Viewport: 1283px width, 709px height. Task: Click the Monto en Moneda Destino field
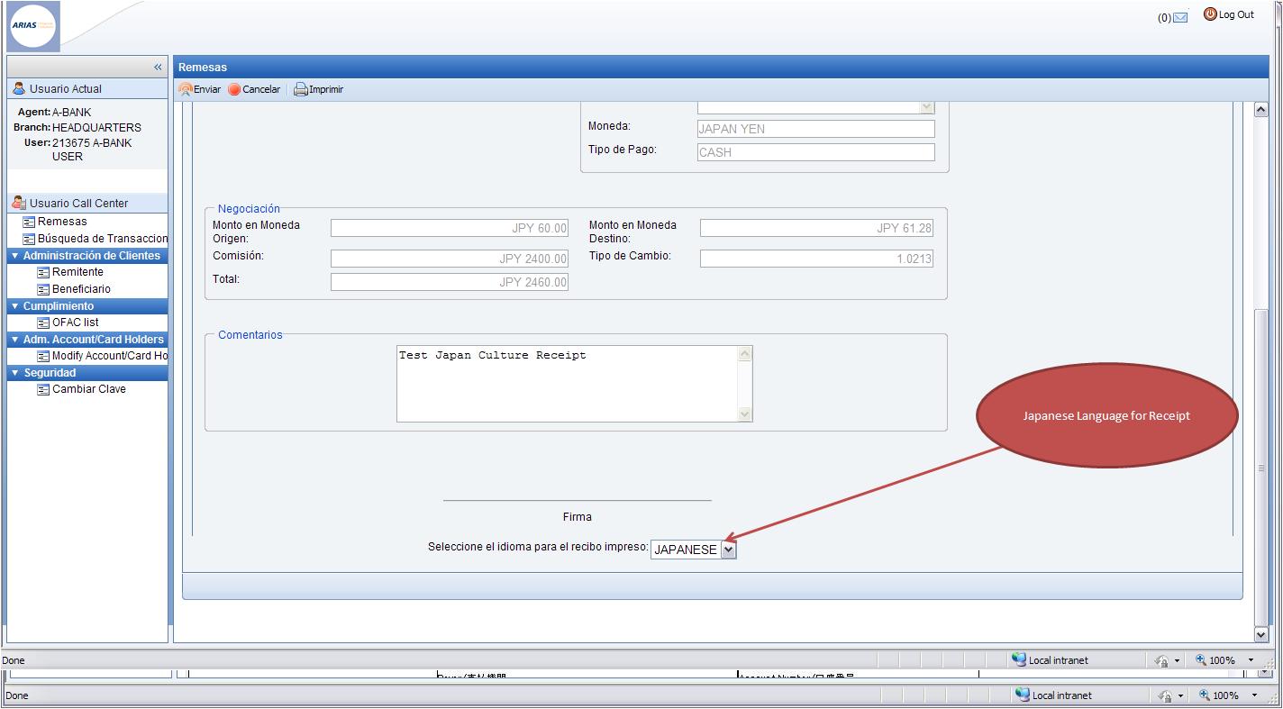[816, 228]
